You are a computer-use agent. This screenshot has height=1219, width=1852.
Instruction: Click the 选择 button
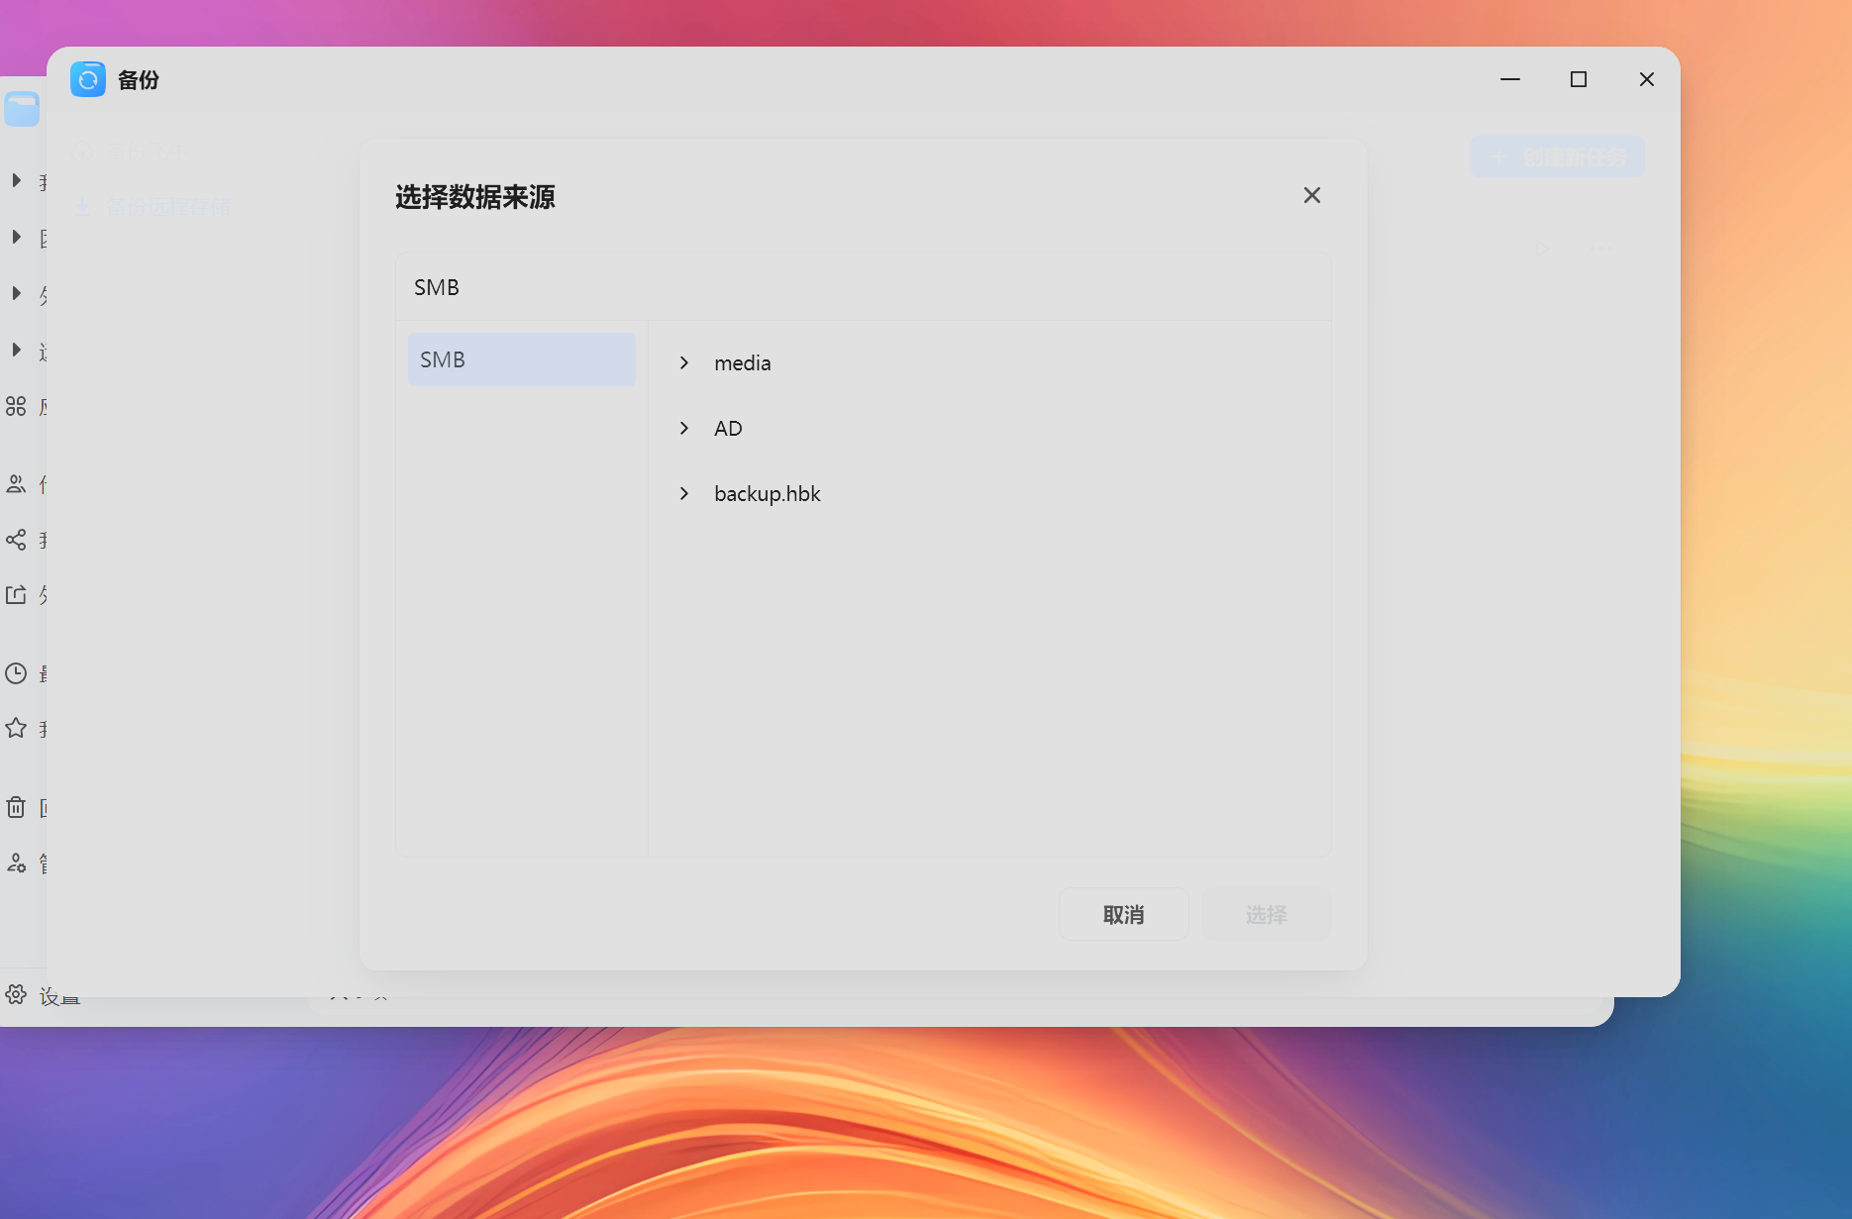click(x=1266, y=914)
